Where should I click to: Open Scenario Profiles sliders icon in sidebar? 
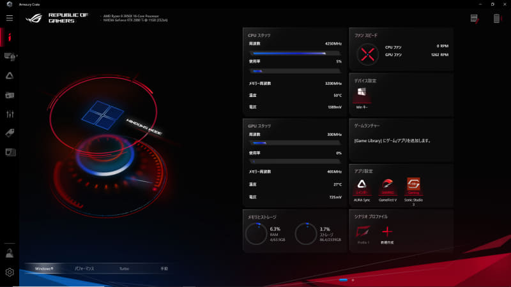[10, 114]
